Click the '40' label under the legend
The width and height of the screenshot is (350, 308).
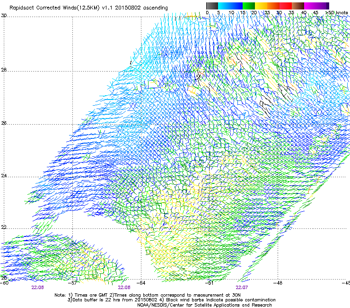[304, 13]
